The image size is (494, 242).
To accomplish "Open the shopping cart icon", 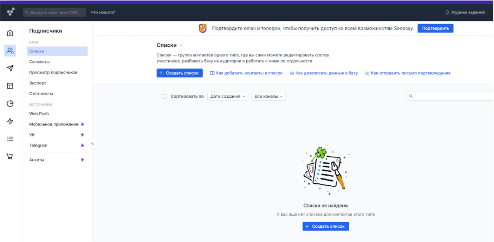I will pyautogui.click(x=10, y=156).
